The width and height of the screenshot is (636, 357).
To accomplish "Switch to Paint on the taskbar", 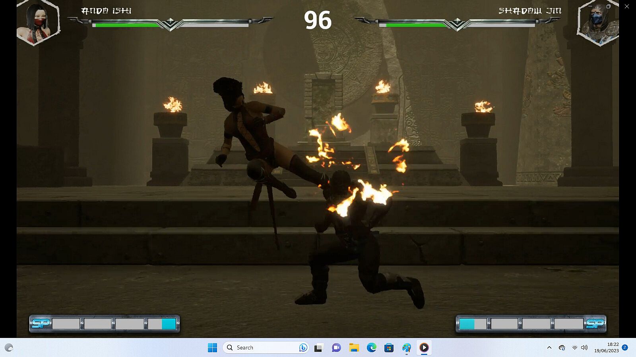I will 406,347.
